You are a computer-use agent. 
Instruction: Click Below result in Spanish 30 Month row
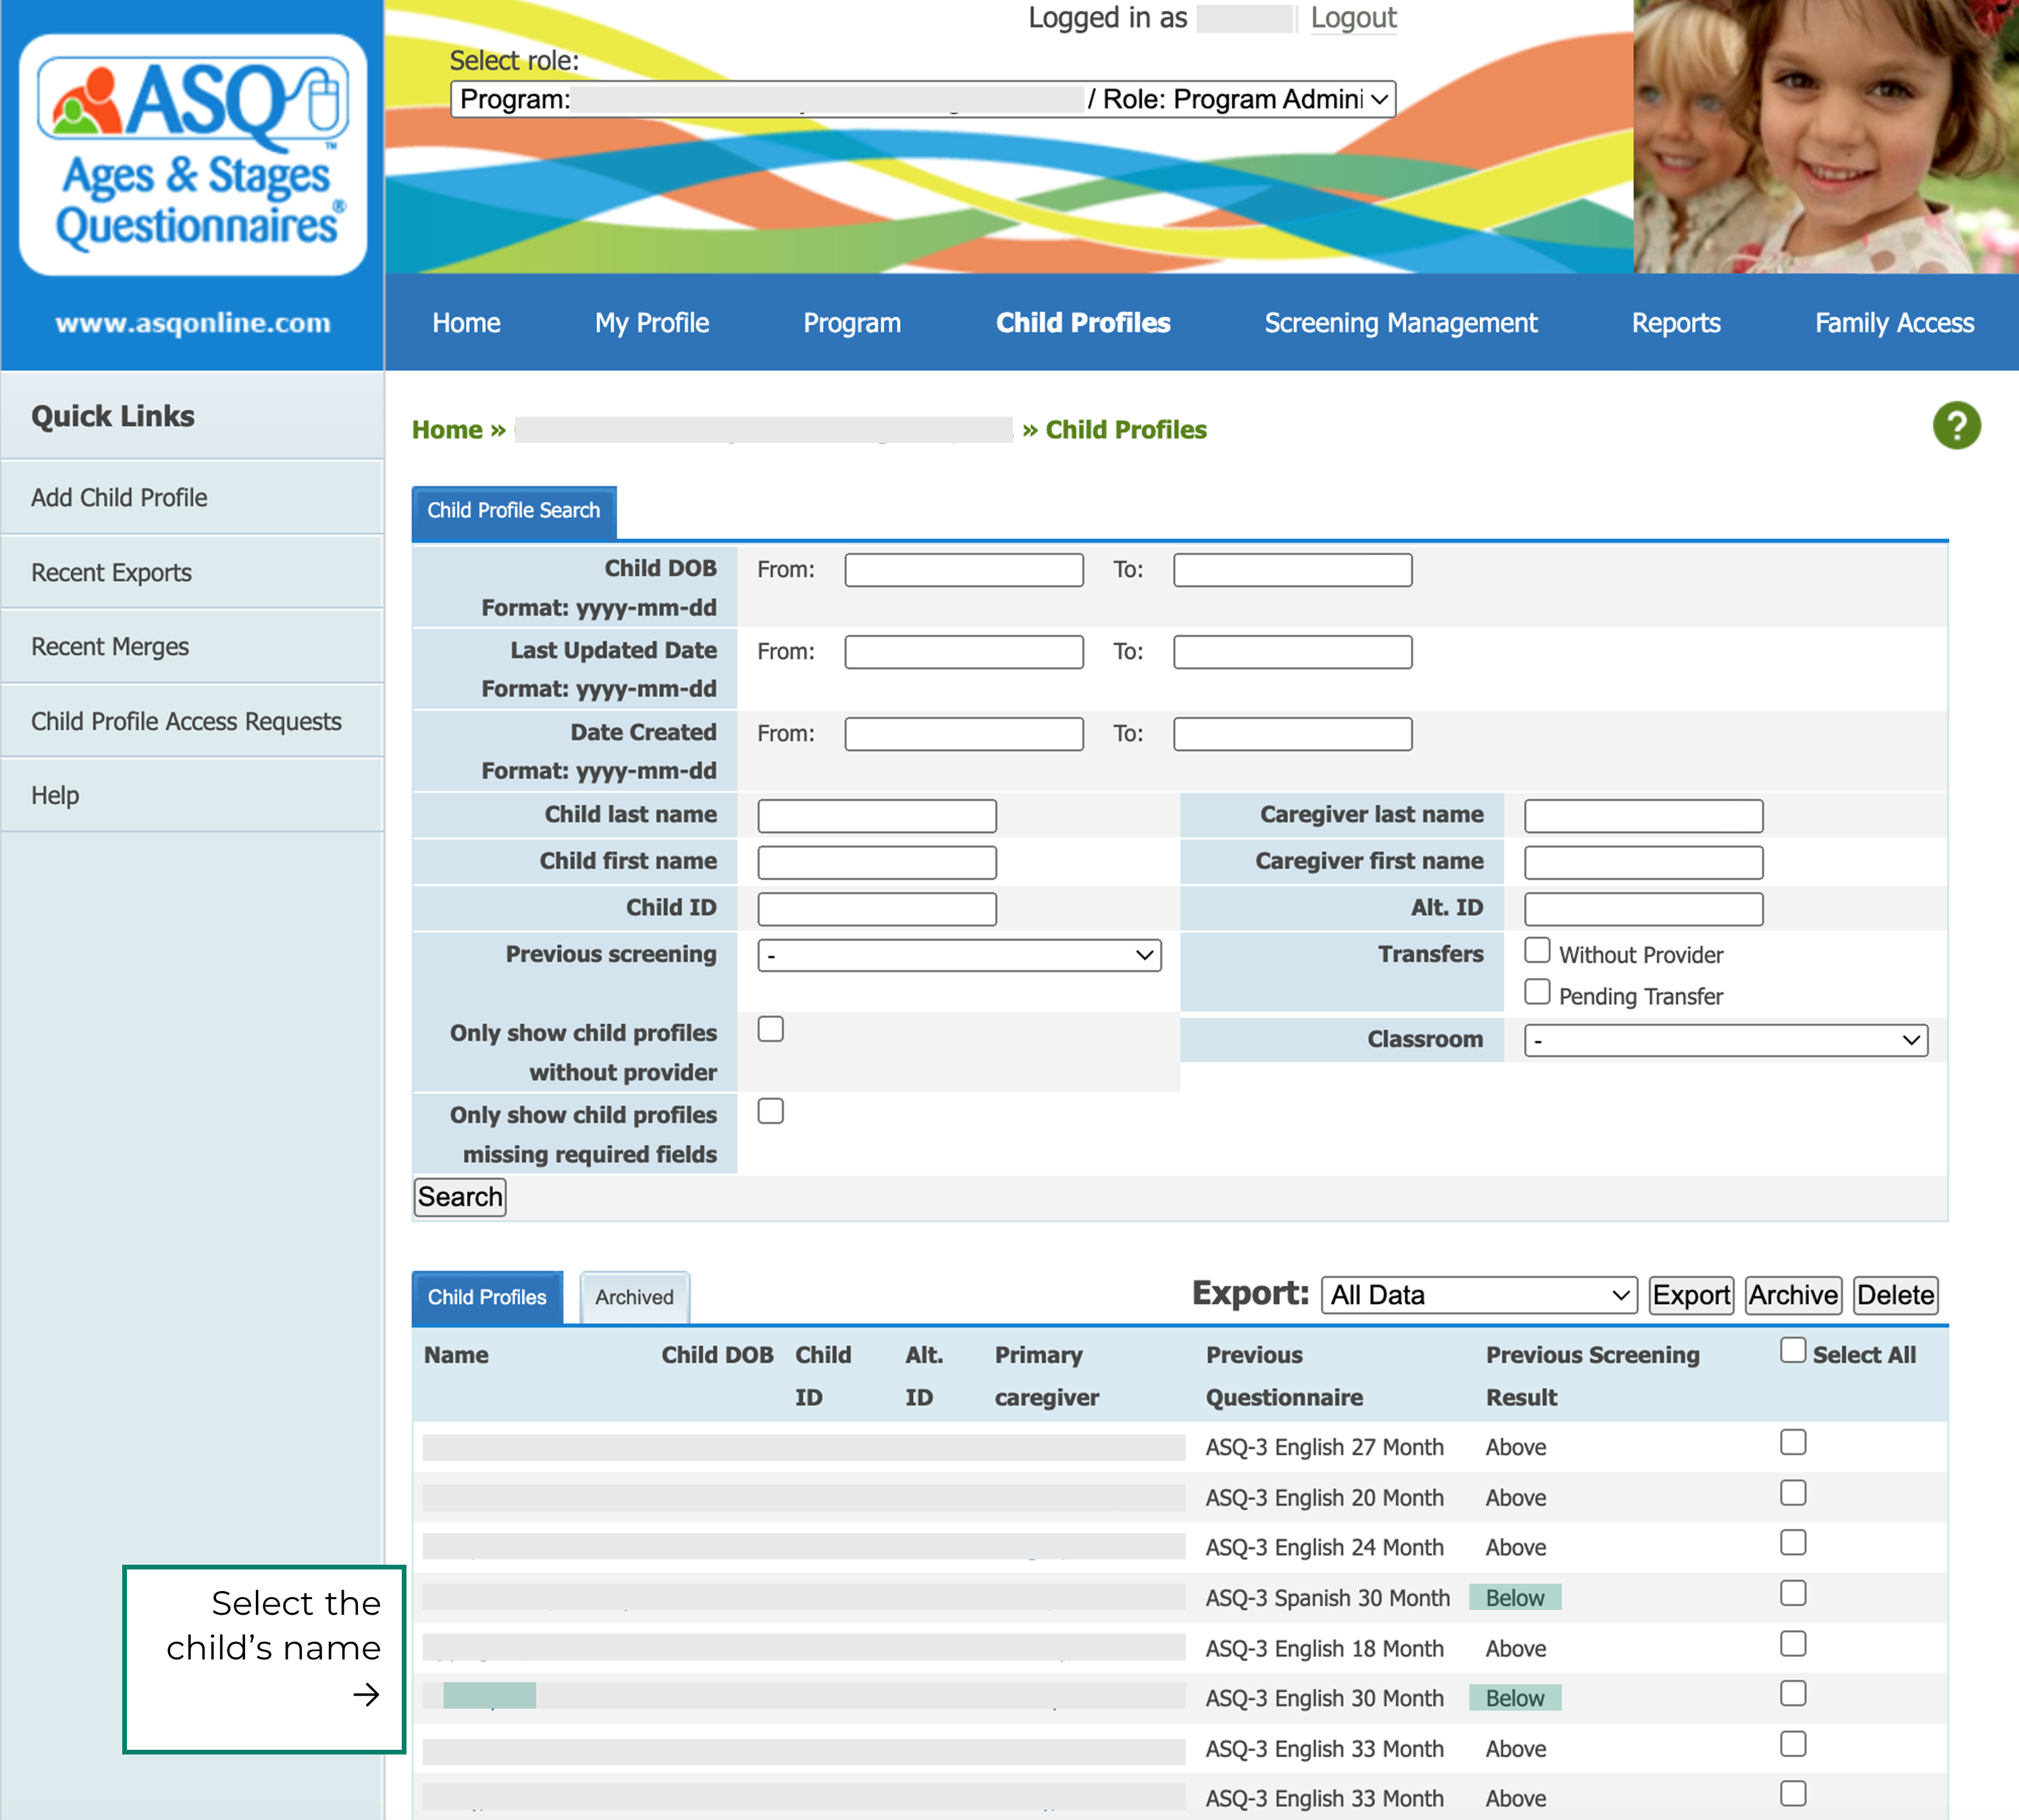click(1514, 1598)
